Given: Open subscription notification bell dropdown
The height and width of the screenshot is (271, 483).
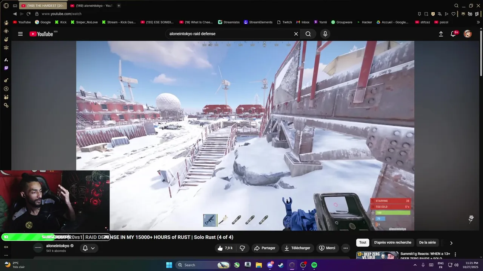Looking at the screenshot, I should [89, 248].
